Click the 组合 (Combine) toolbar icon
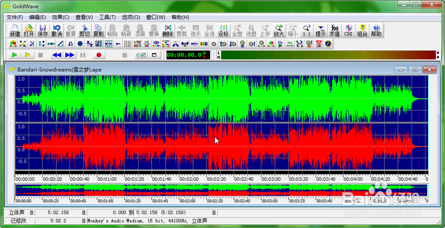 (x=362, y=31)
